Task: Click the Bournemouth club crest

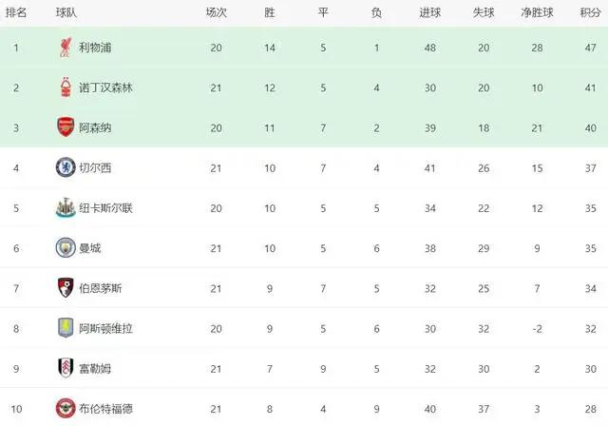Action: point(65,288)
